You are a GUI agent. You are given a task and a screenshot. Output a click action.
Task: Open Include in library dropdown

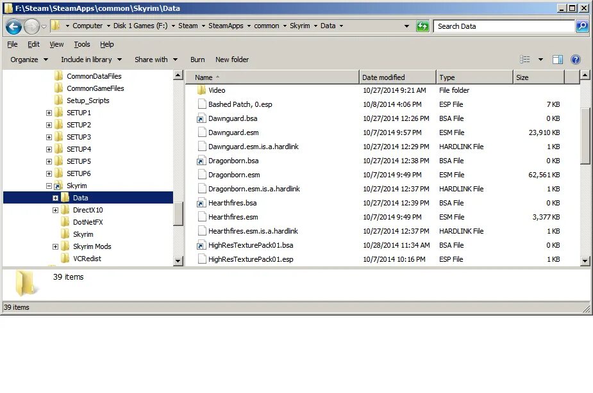(91, 60)
